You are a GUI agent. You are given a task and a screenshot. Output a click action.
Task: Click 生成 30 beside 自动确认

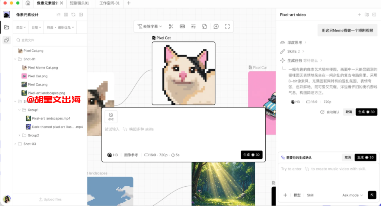tap(366, 112)
